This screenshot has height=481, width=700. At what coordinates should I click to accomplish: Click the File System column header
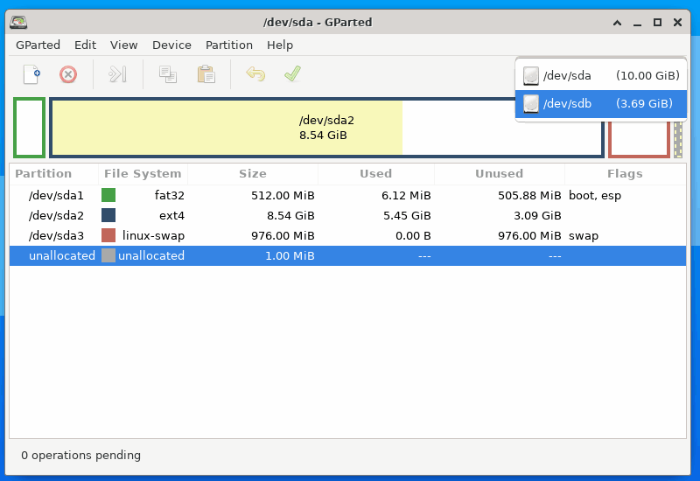click(x=143, y=173)
